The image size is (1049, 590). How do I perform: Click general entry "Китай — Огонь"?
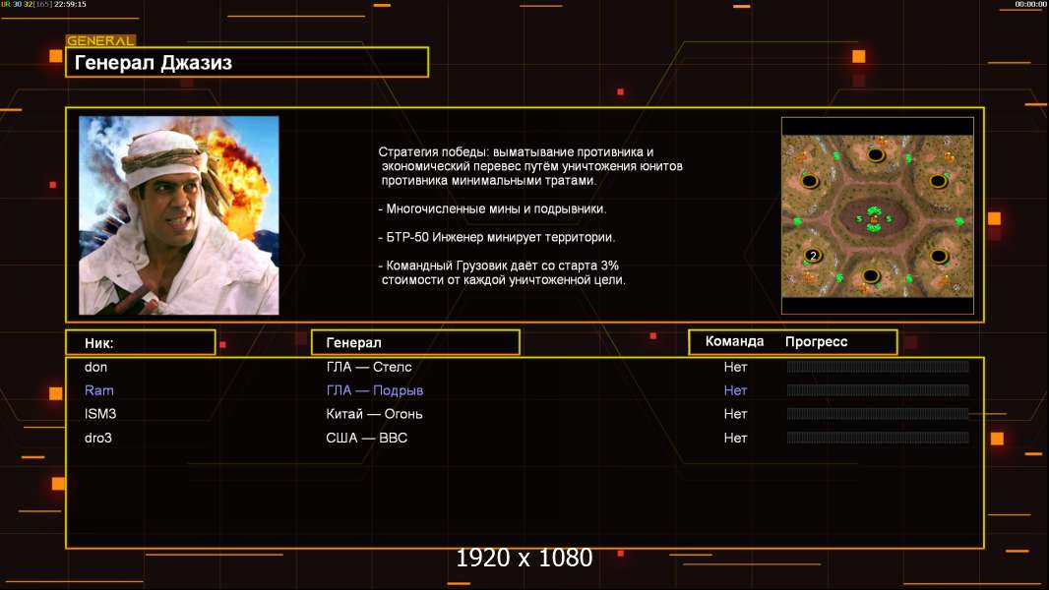(x=374, y=414)
